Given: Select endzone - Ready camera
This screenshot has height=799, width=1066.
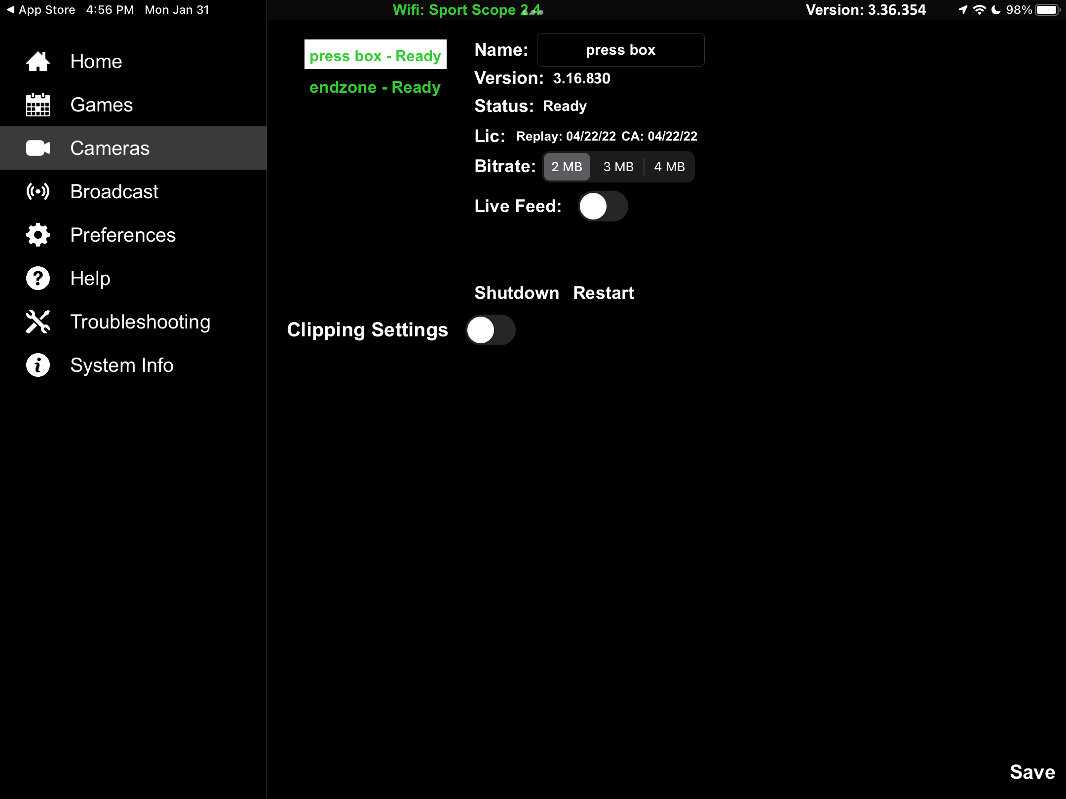Looking at the screenshot, I should click(375, 87).
